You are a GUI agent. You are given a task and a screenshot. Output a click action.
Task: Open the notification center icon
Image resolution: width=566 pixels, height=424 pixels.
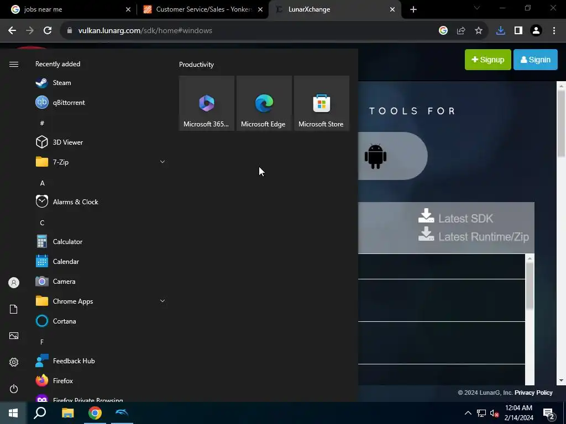(548, 413)
